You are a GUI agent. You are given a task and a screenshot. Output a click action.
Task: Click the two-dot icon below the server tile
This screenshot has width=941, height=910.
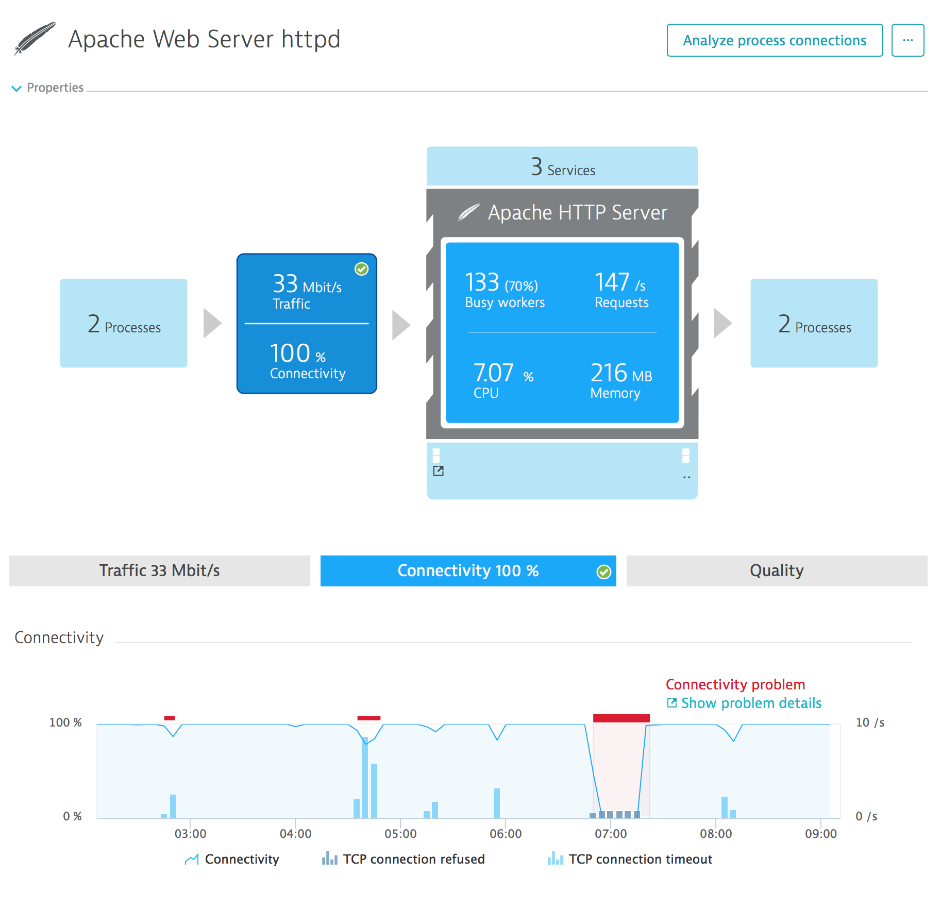click(x=686, y=477)
